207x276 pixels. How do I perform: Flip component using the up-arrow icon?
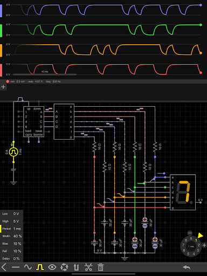[x=76, y=267]
